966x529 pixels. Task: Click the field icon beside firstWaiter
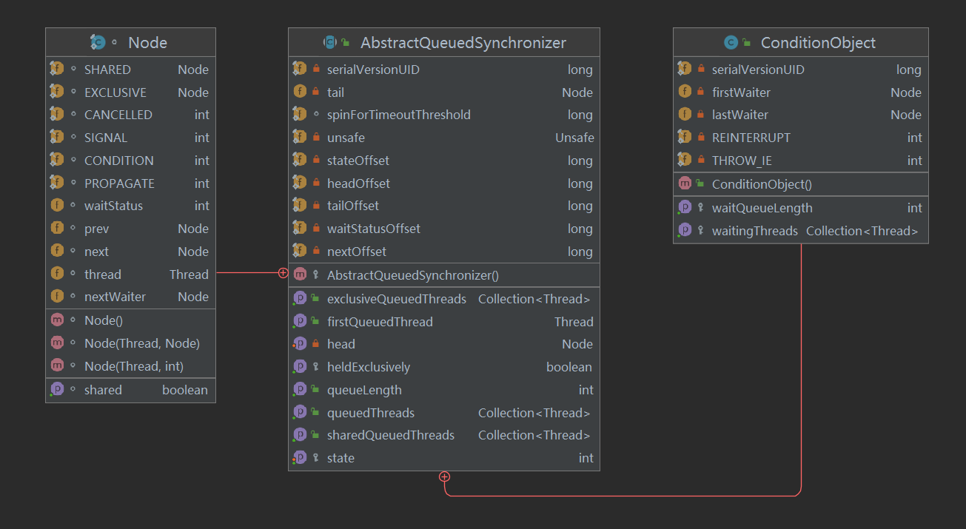click(x=685, y=92)
